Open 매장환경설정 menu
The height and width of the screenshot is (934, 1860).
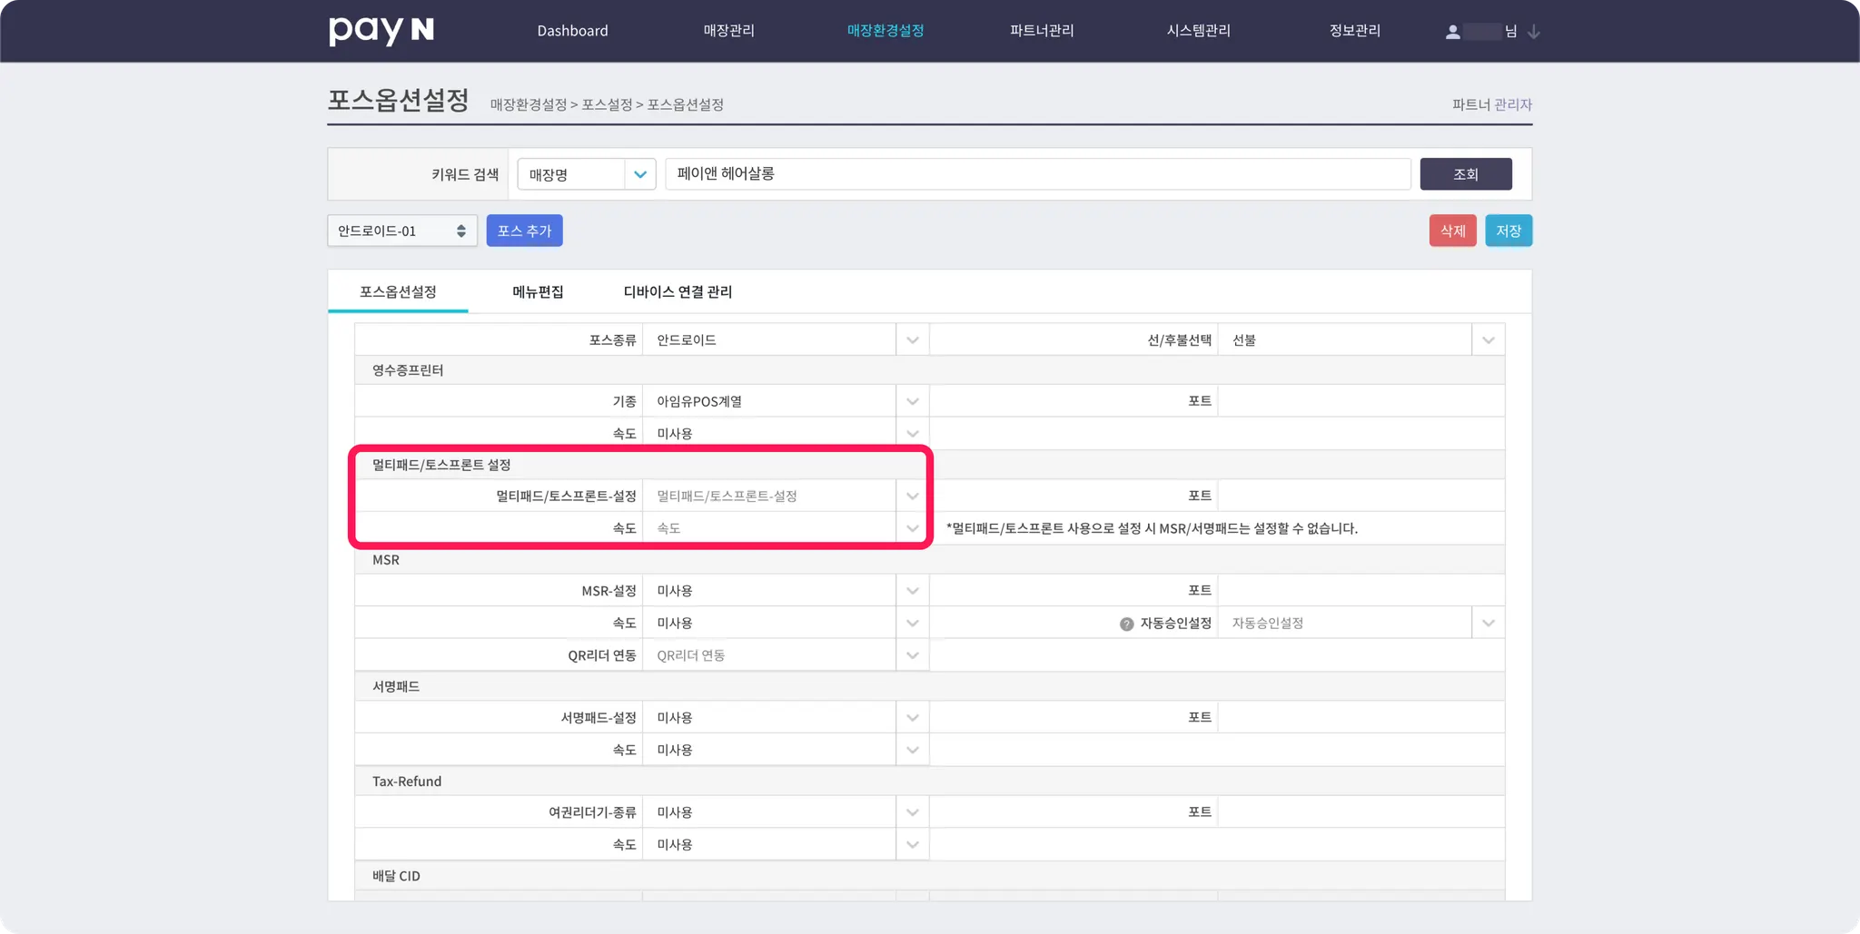(x=885, y=31)
